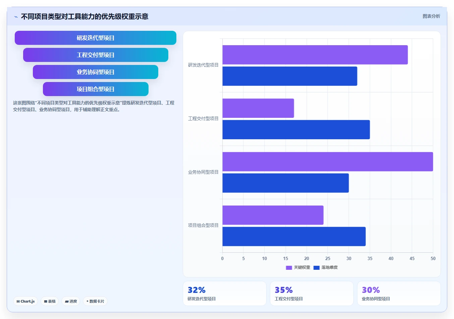
Task: Click the title icon beside the heading
Action: [16, 17]
